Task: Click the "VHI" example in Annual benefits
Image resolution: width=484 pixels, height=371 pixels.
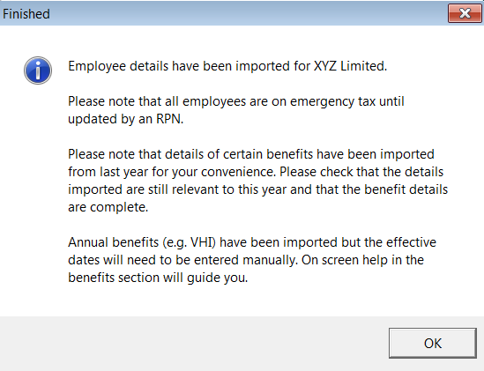Action: (x=202, y=242)
